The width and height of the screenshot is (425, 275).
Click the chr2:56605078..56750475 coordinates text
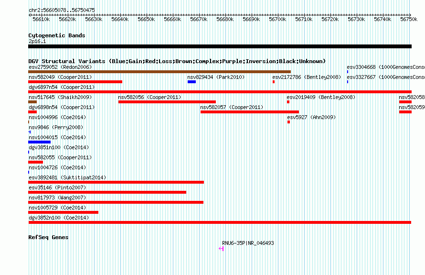point(62,11)
